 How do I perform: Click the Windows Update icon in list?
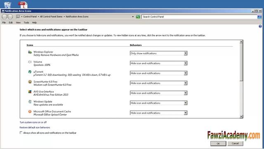click(x=30, y=102)
